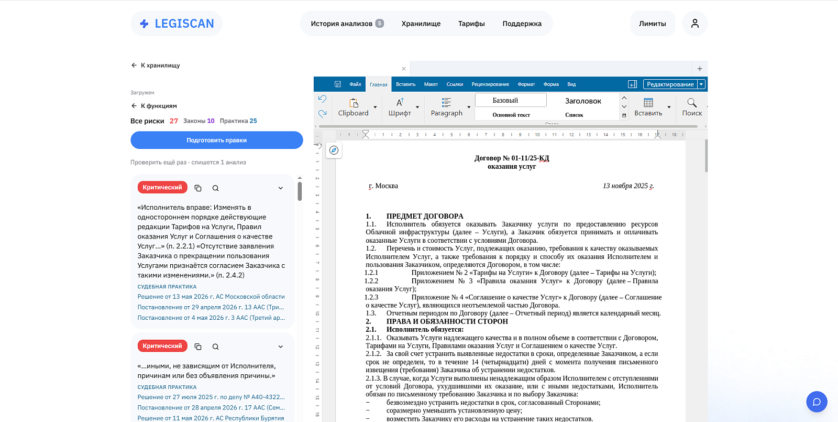This screenshot has width=838, height=422.
Task: Open the Макет ribbon tab
Action: pos(431,84)
